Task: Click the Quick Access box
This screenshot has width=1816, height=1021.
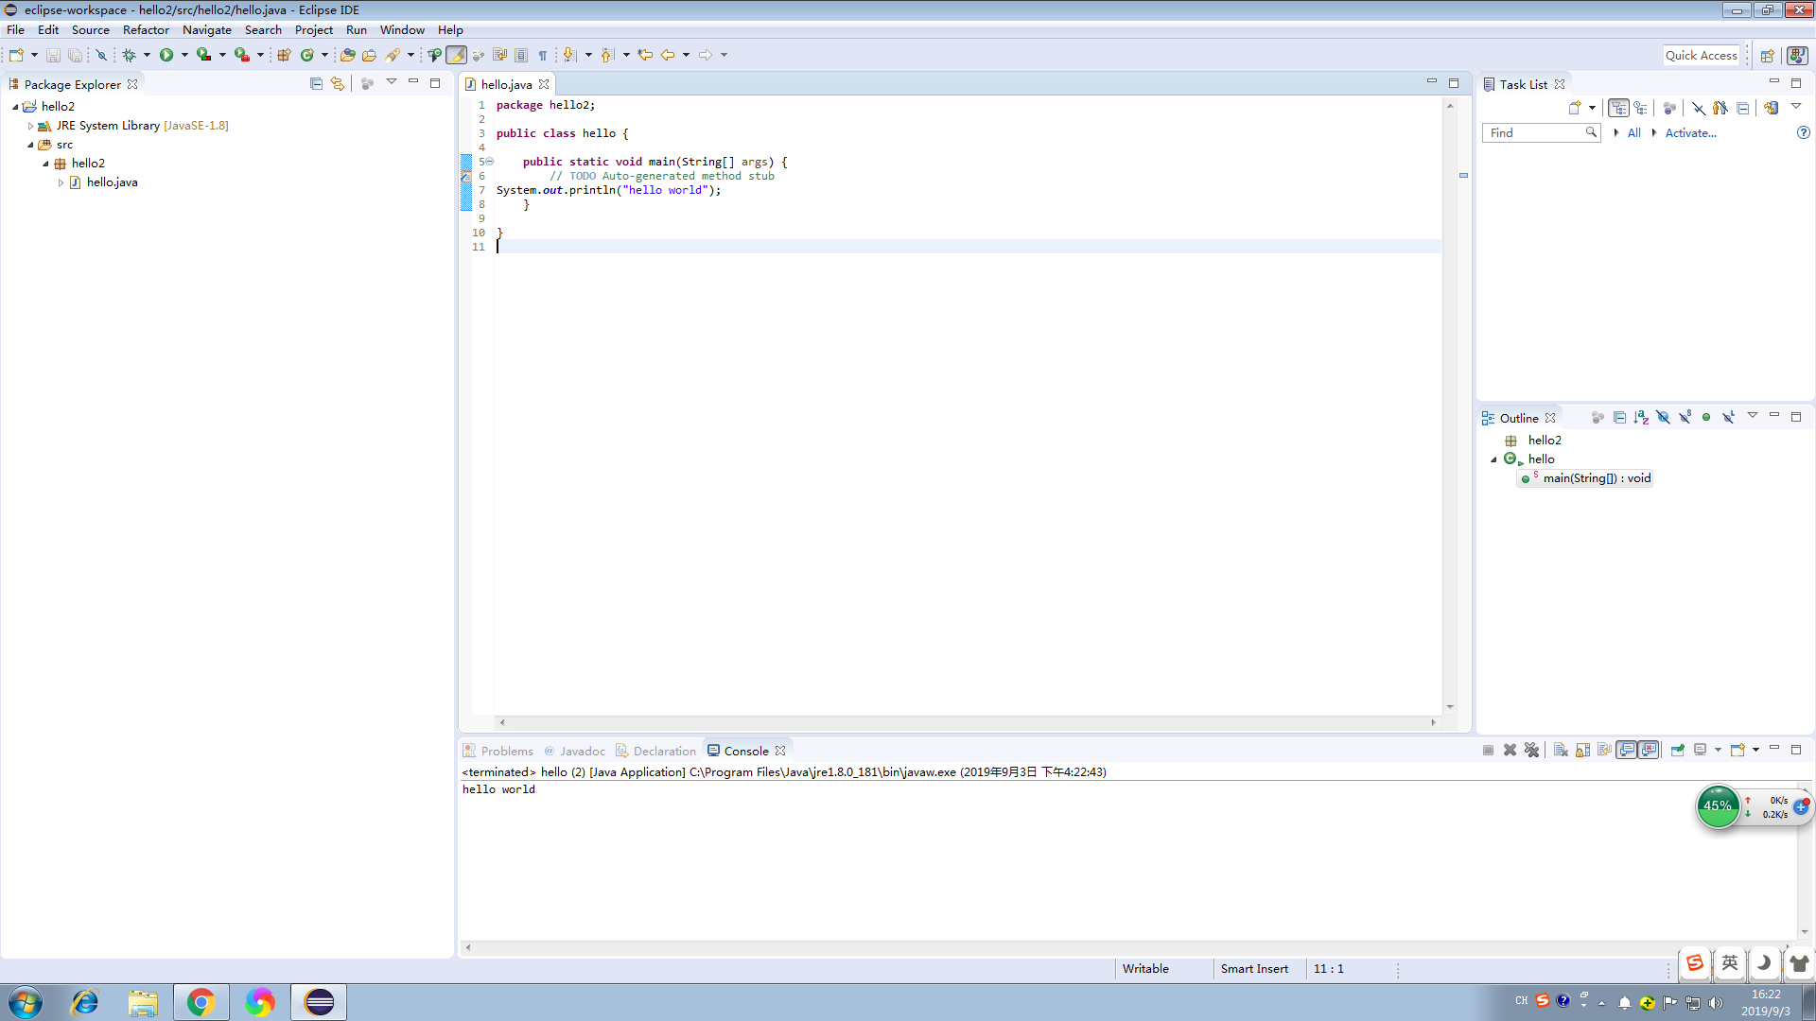Action: click(1701, 55)
